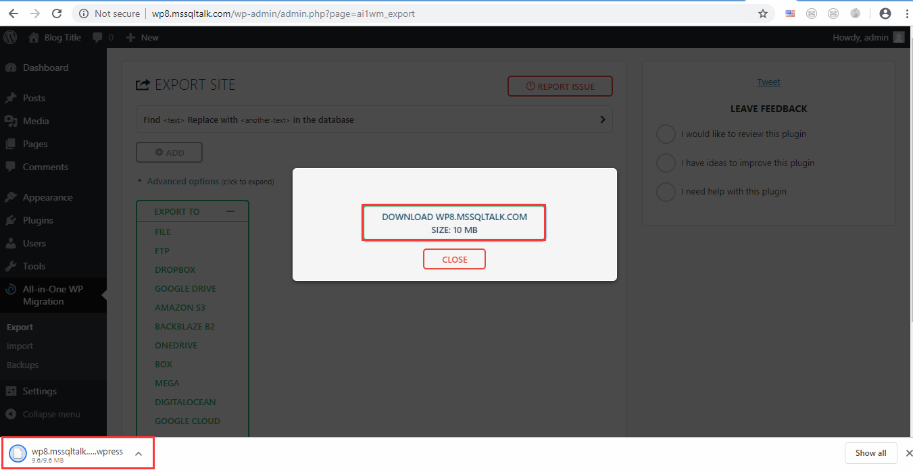Go back with the browser back arrow
Viewport: 913px width, 470px height.
point(13,14)
